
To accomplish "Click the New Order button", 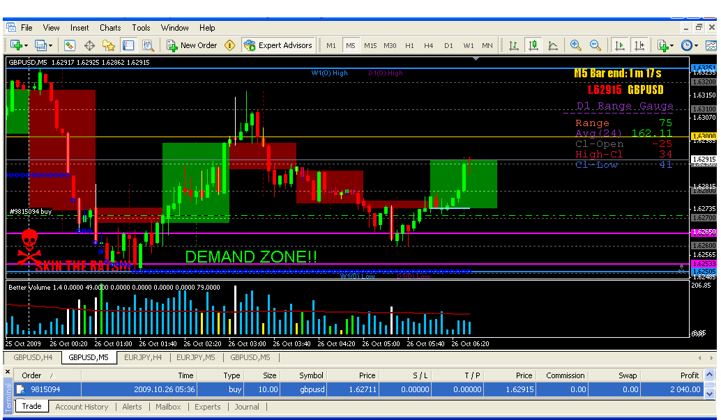I will [x=192, y=45].
